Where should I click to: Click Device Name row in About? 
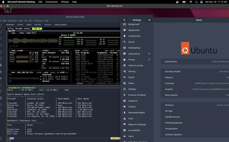195,62
